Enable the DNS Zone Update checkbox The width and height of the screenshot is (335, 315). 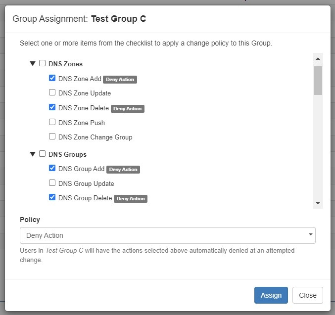point(52,92)
